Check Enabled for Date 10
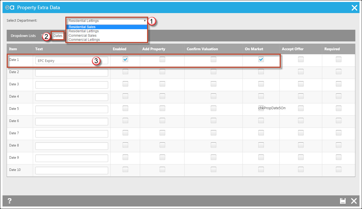Viewport: 362px width, 209px height. pyautogui.click(x=125, y=170)
